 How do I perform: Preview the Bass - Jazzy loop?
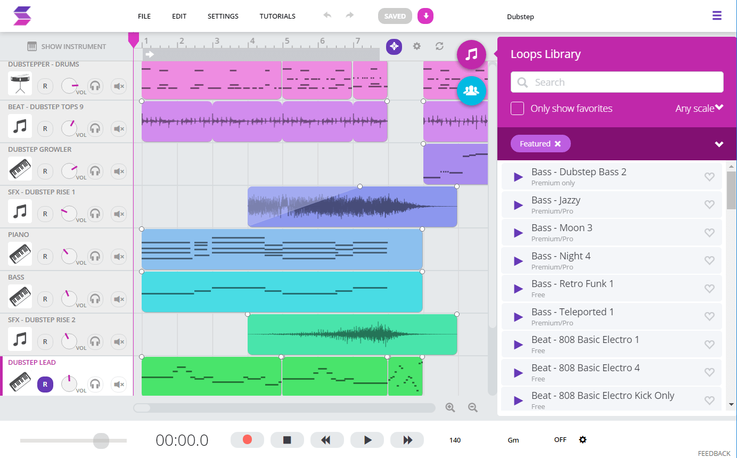pyautogui.click(x=517, y=205)
